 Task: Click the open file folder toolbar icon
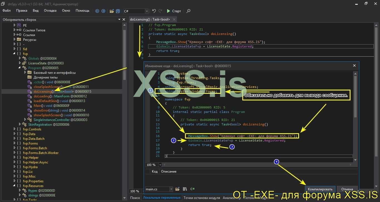tap(112, 11)
